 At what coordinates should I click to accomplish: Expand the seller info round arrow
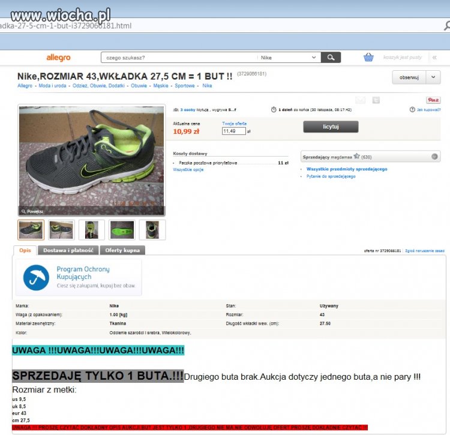434,157
